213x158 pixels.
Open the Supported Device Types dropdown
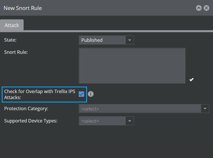pyautogui.click(x=106, y=121)
